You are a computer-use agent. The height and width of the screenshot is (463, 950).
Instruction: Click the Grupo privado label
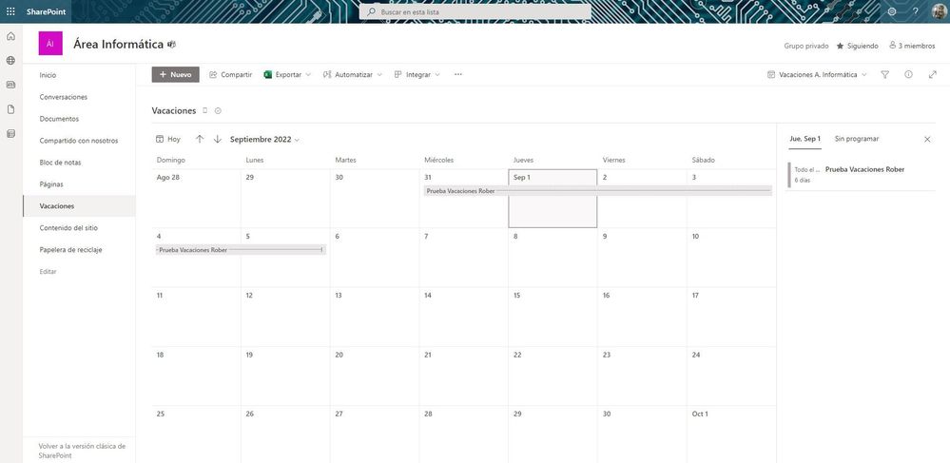click(x=805, y=46)
